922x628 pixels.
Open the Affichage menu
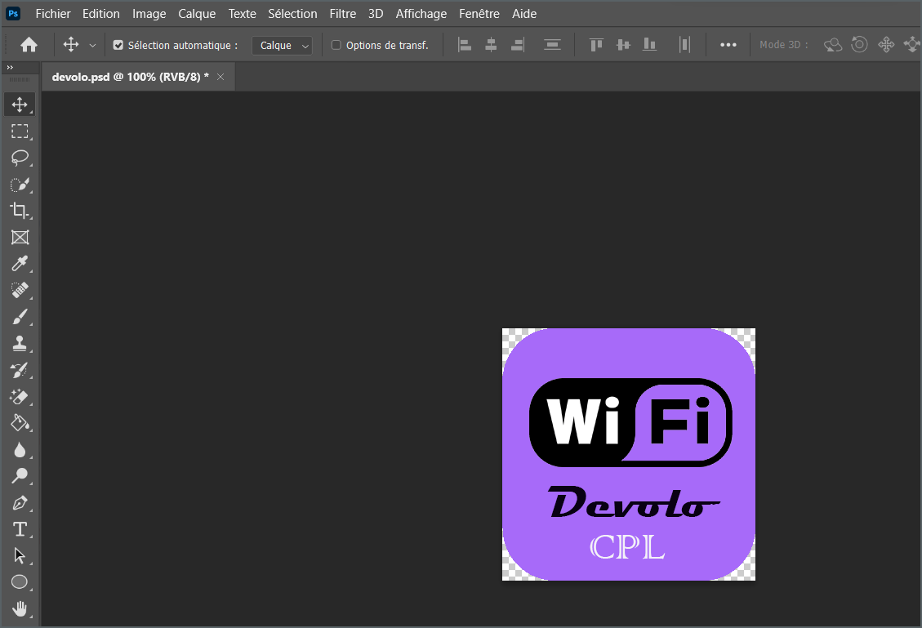(421, 14)
